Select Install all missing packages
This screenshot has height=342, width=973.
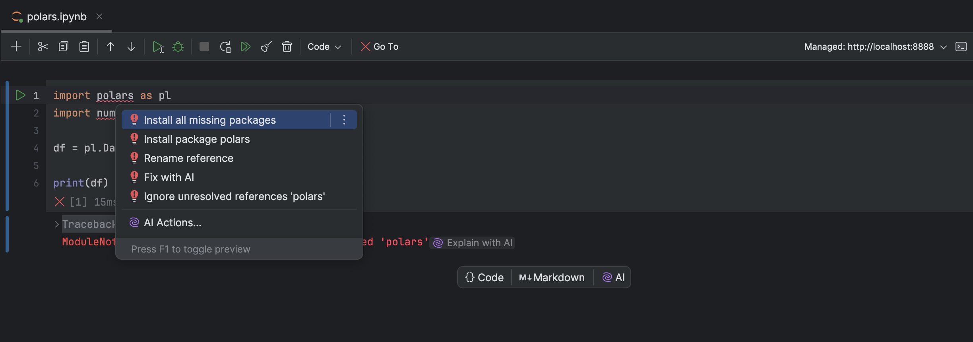click(210, 120)
